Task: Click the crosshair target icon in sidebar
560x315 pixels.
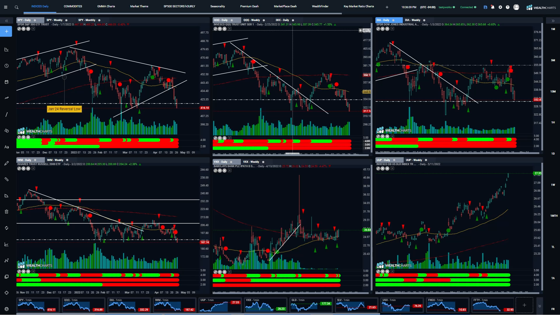Action: point(6,293)
